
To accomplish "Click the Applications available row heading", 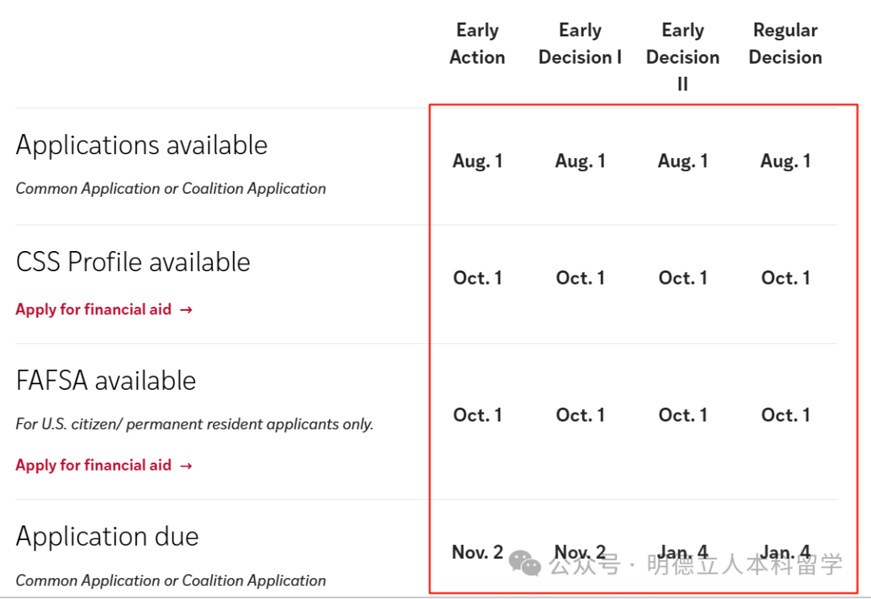I will [142, 145].
